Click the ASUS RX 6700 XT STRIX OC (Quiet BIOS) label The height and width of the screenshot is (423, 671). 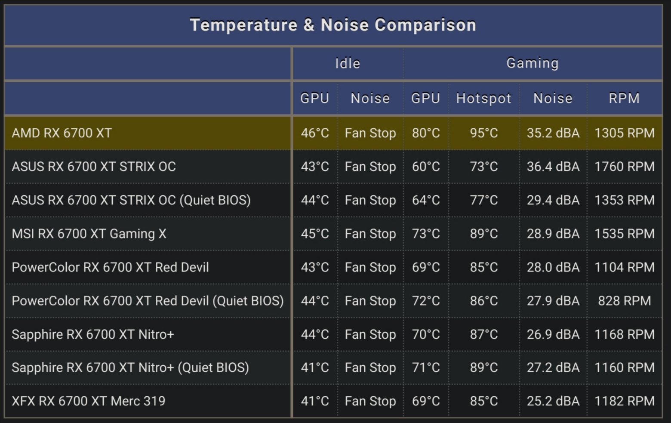[x=131, y=200]
